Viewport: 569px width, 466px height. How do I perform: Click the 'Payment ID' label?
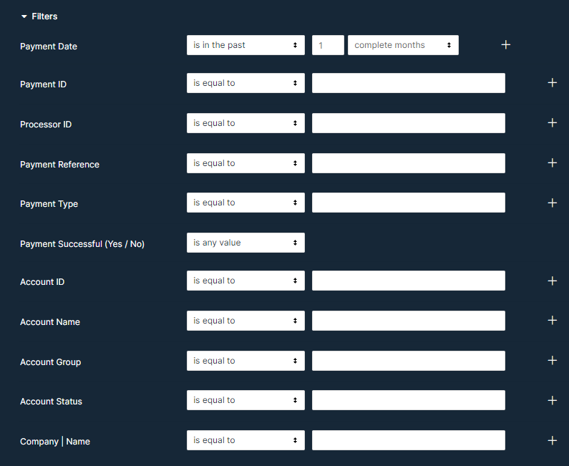[43, 84]
